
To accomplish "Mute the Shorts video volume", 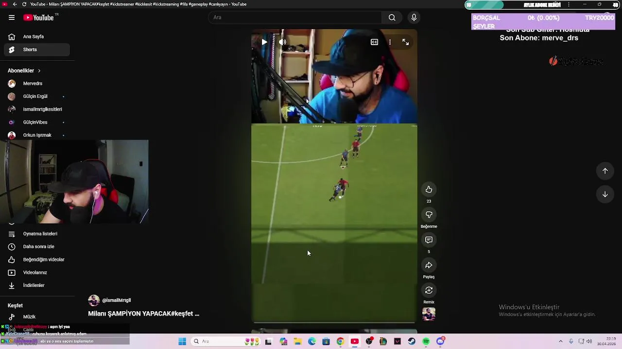I will coord(283,42).
